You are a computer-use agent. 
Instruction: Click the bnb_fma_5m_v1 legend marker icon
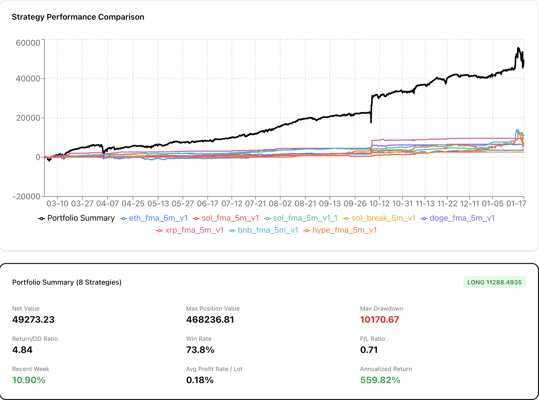232,230
